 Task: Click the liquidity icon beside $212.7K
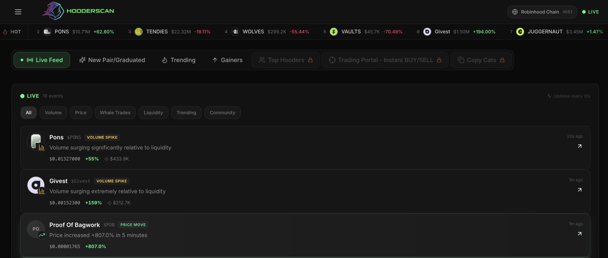(109, 203)
